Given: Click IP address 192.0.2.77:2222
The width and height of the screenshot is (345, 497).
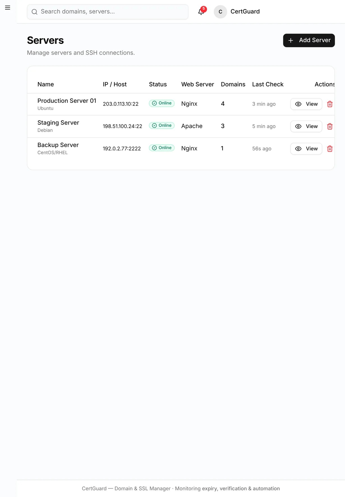Looking at the screenshot, I should point(122,149).
